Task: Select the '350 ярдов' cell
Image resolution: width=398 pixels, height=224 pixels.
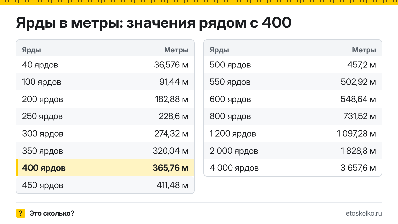Action: pos(42,151)
